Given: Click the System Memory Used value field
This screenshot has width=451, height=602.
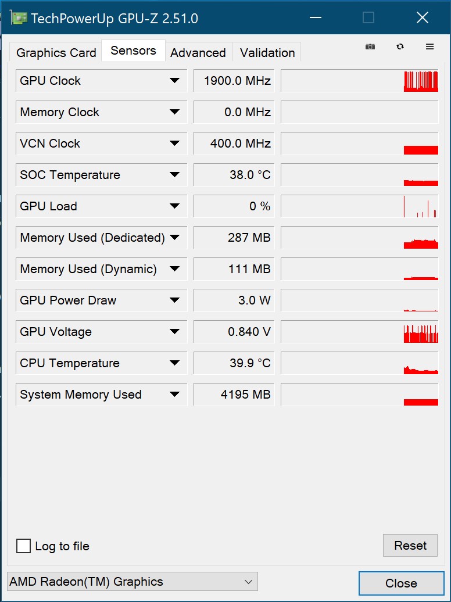Looking at the screenshot, I should pos(234,395).
